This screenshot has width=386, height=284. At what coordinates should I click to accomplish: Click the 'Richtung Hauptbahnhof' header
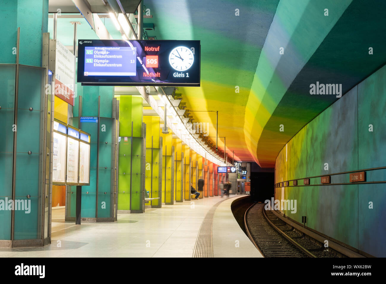[x=107, y=48]
